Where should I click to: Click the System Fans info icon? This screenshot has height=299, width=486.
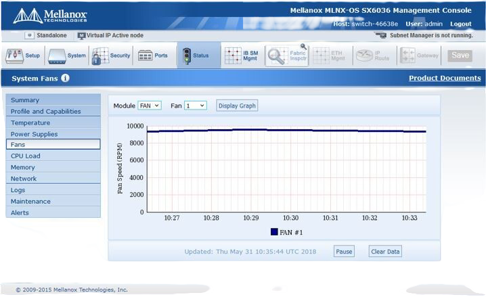click(x=65, y=78)
